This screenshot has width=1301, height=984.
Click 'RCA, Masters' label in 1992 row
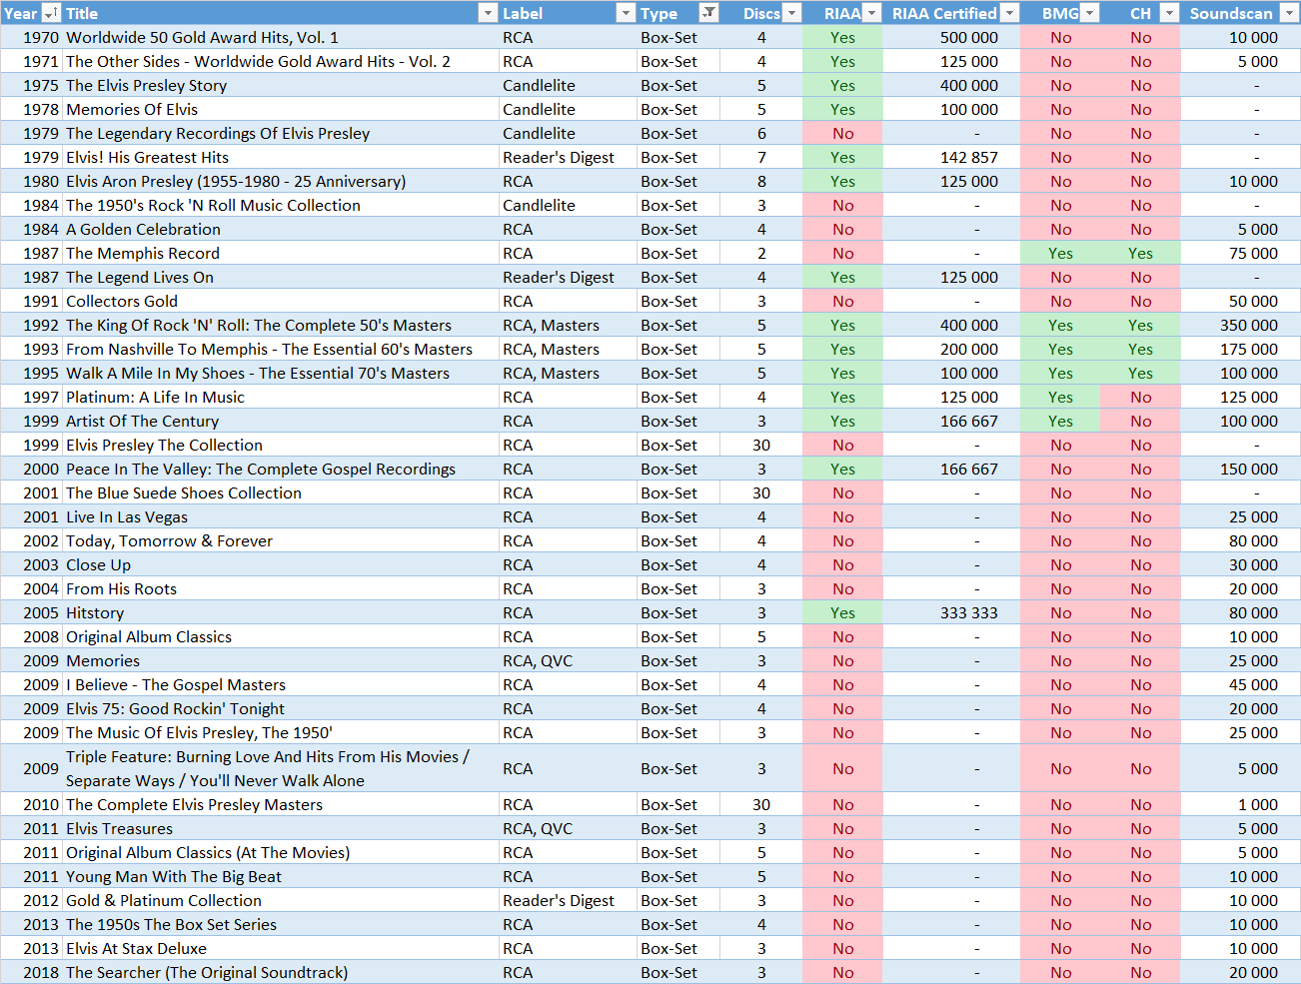pos(568,325)
